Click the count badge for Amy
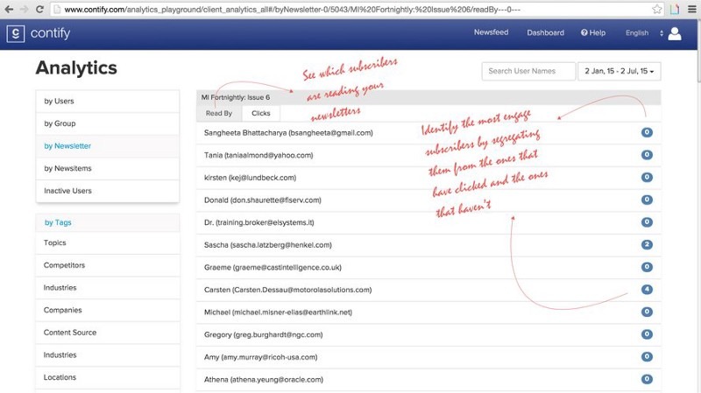The height and width of the screenshot is (393, 701). tap(647, 356)
